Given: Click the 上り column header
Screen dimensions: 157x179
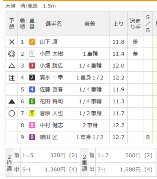Looking at the screenshot, I should point(118,24).
